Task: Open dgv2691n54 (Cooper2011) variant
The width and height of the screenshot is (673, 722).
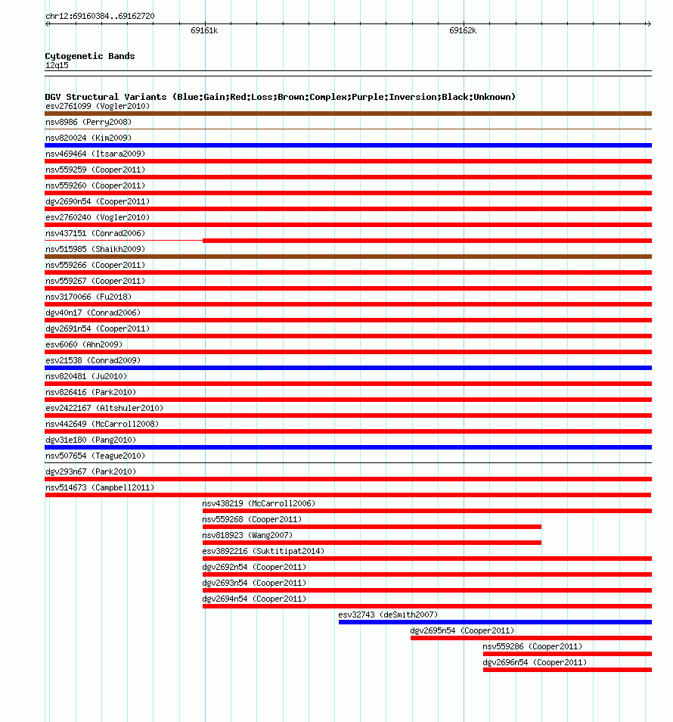Action: (x=98, y=328)
